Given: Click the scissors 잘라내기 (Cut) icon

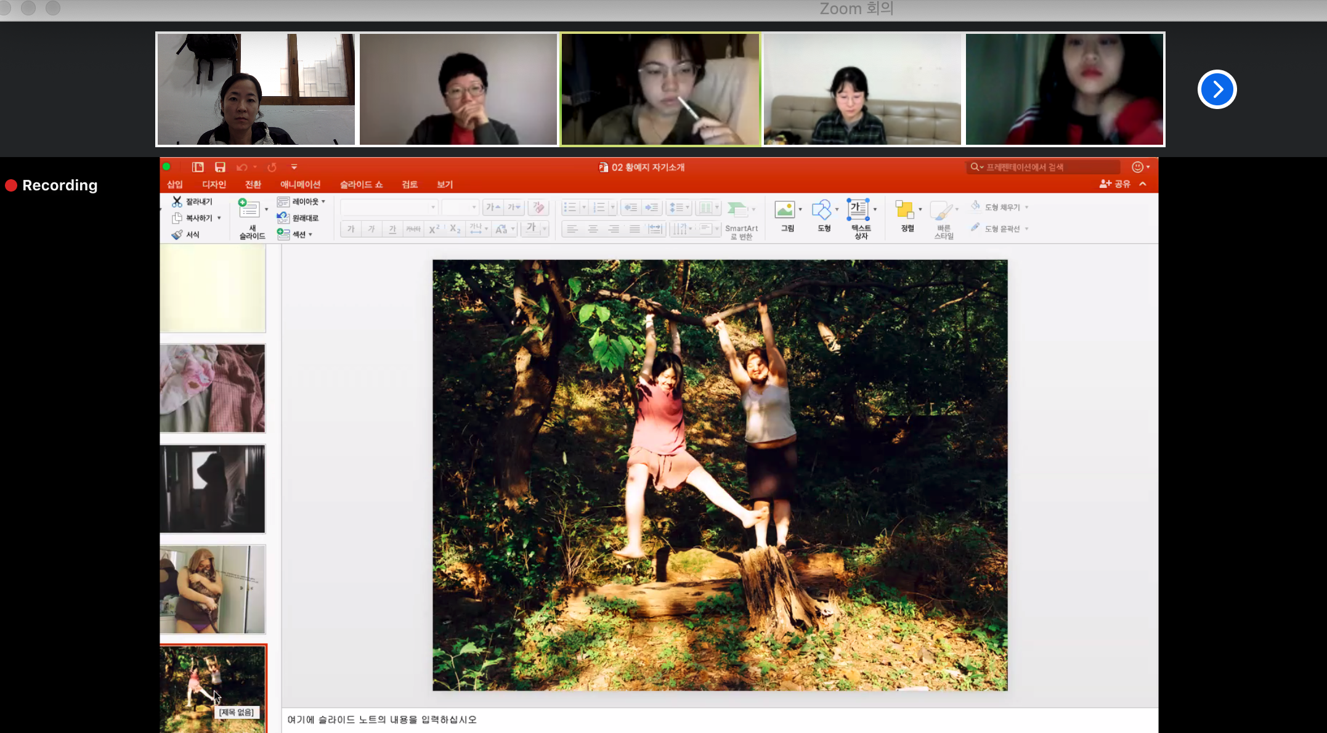Looking at the screenshot, I should (x=177, y=201).
